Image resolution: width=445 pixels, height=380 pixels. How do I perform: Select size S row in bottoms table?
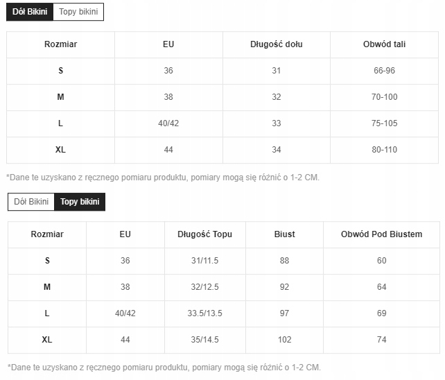[x=222, y=71]
